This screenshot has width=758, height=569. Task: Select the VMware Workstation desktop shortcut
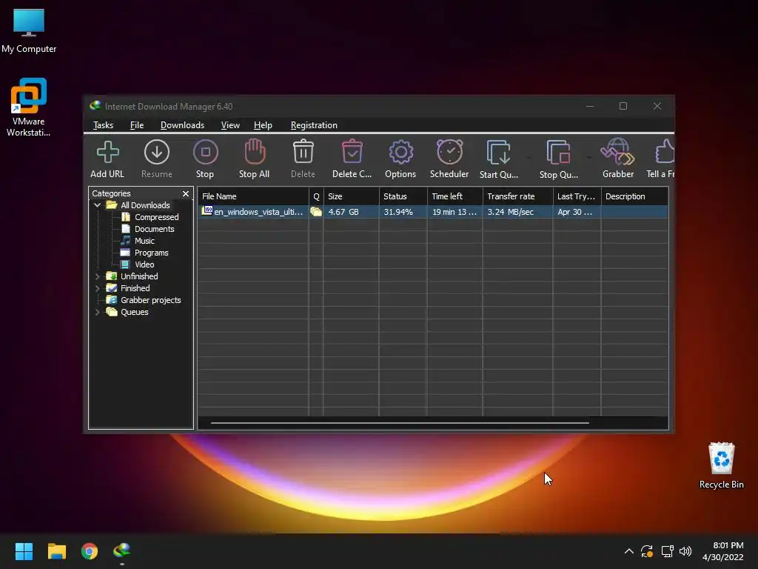[x=29, y=107]
